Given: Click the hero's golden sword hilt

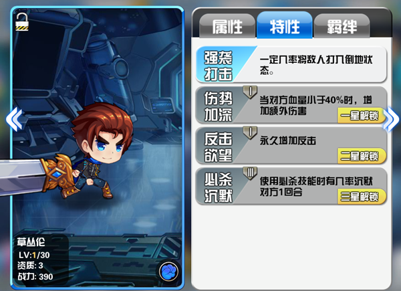Looking at the screenshot, I should point(57,173).
